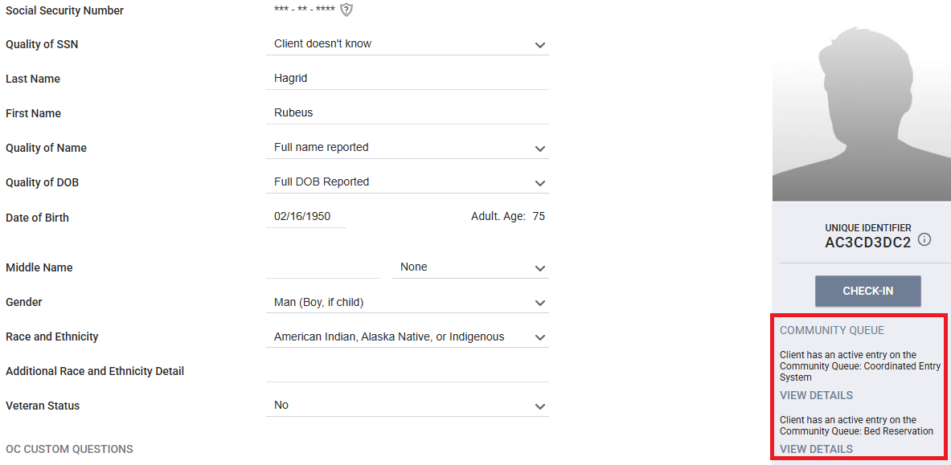Screen dimensions: 951x465
Task: Open the Race and Ethnicity dropdown
Action: [407, 337]
